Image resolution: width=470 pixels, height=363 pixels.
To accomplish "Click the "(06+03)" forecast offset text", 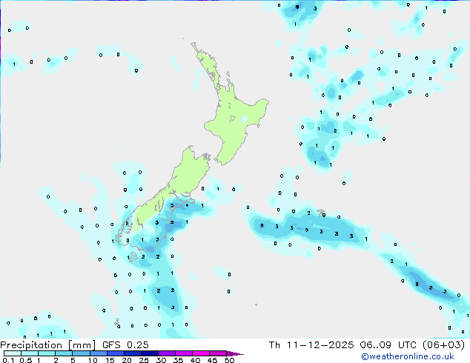I will (x=443, y=345).
